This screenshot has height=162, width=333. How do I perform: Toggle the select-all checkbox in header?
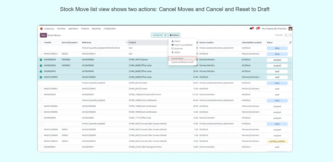coord(41,42)
